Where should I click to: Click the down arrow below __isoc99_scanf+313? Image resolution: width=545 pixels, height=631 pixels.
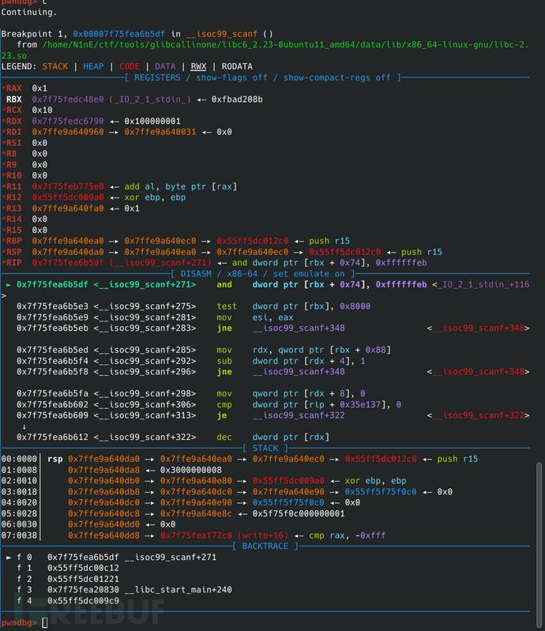pyautogui.click(x=24, y=426)
